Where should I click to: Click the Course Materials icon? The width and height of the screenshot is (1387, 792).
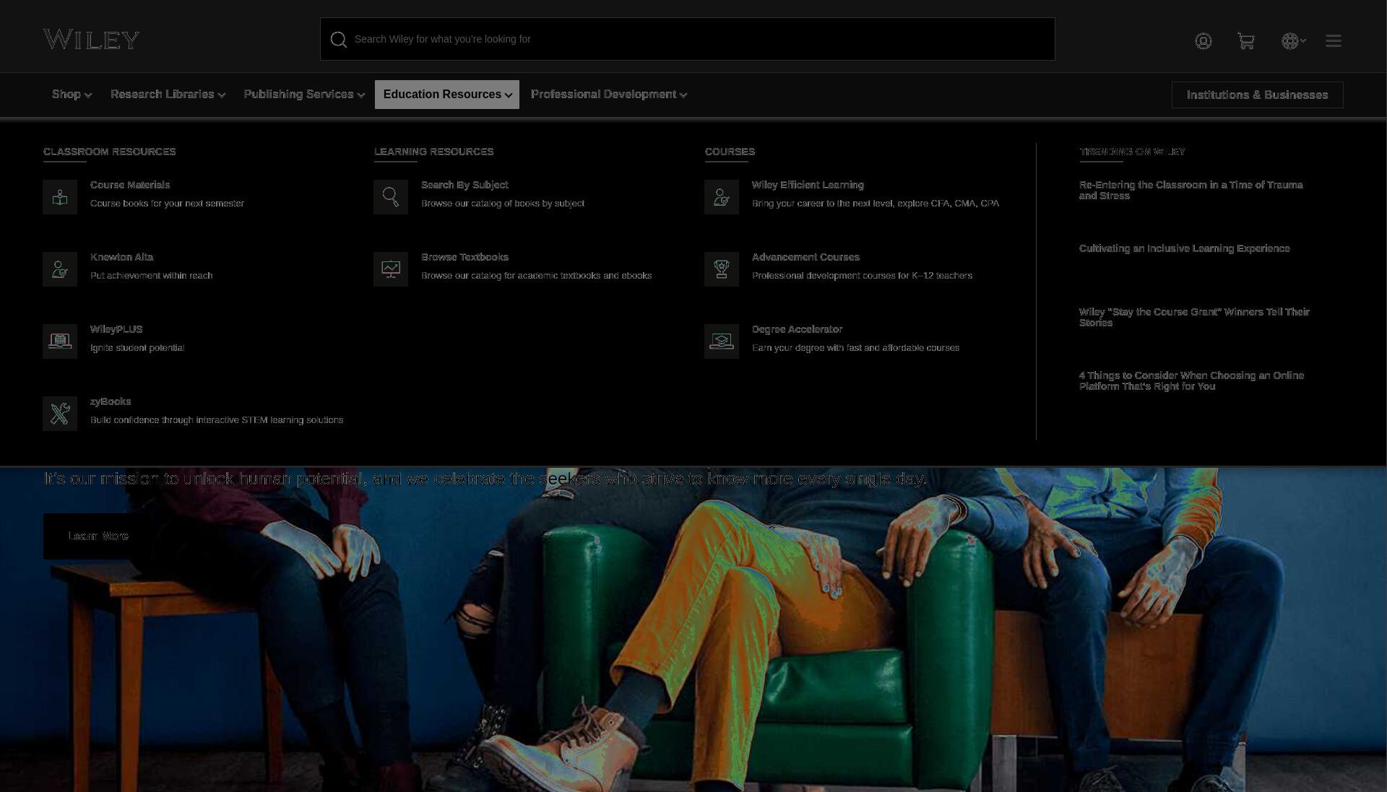pyautogui.click(x=60, y=197)
